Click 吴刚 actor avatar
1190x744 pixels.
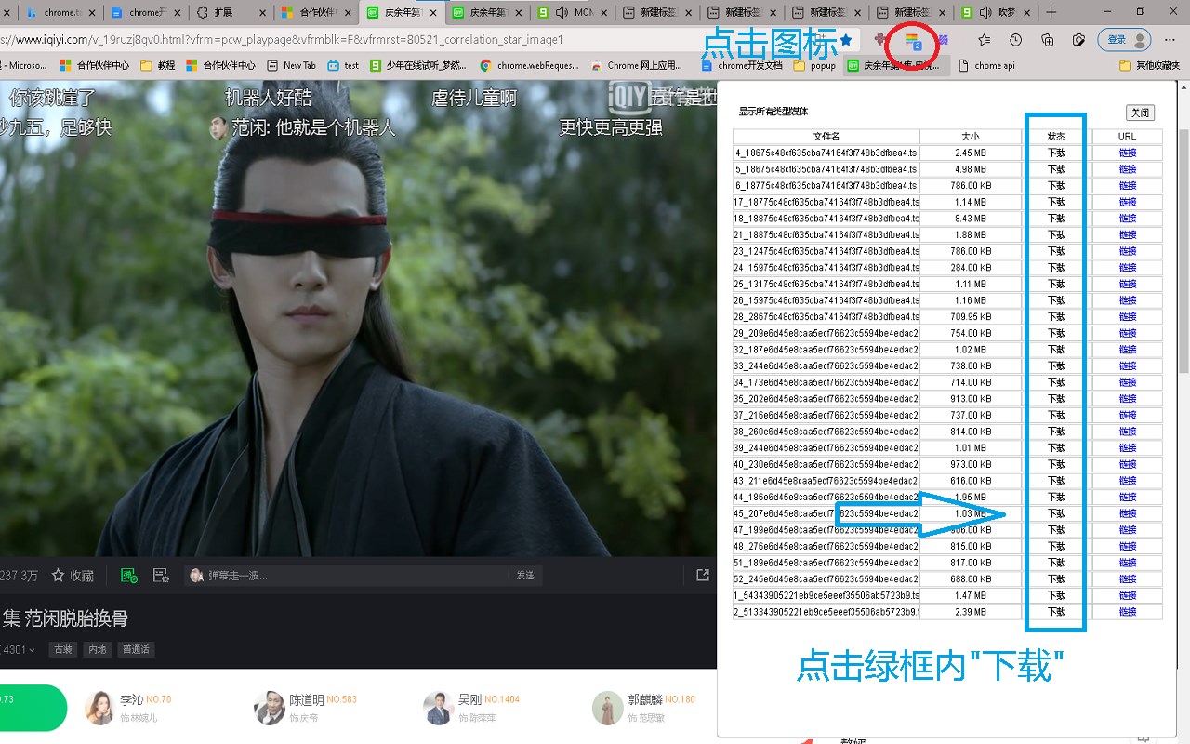(438, 708)
